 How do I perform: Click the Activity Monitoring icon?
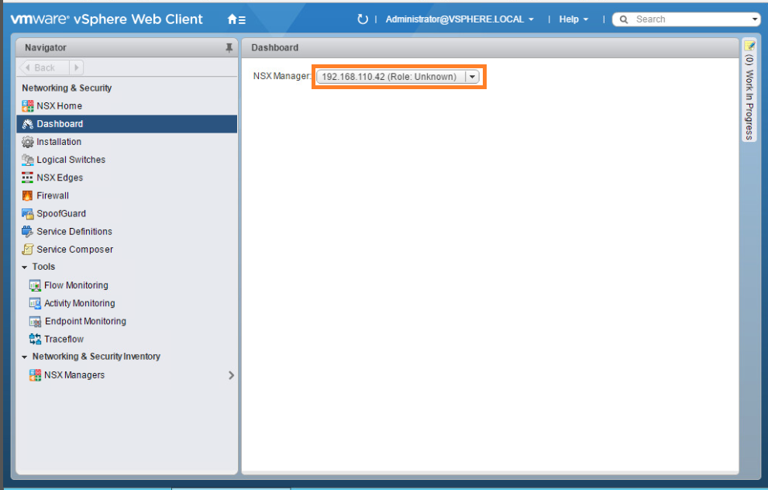[x=35, y=303]
